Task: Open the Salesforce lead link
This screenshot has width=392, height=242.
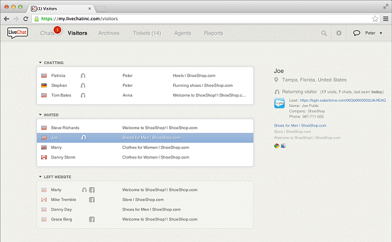Action: click(343, 100)
